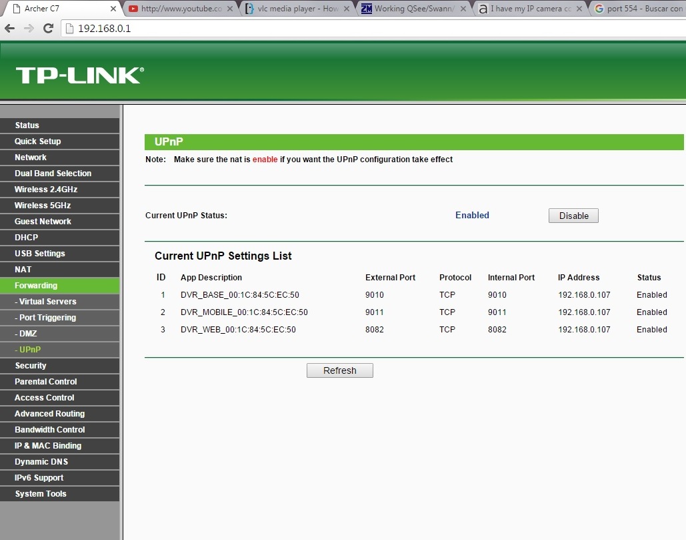Open the Port Triggering submenu

click(x=59, y=318)
